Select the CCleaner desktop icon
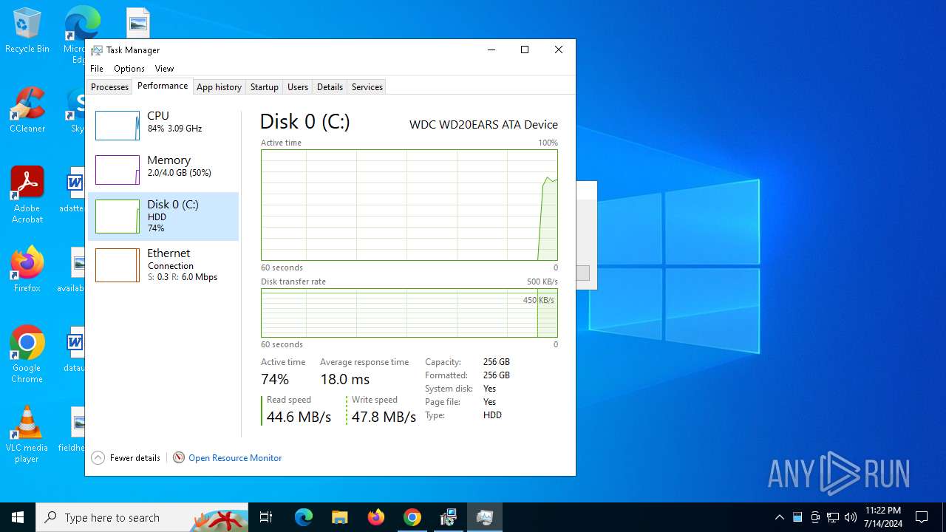The image size is (946, 532). [27, 110]
